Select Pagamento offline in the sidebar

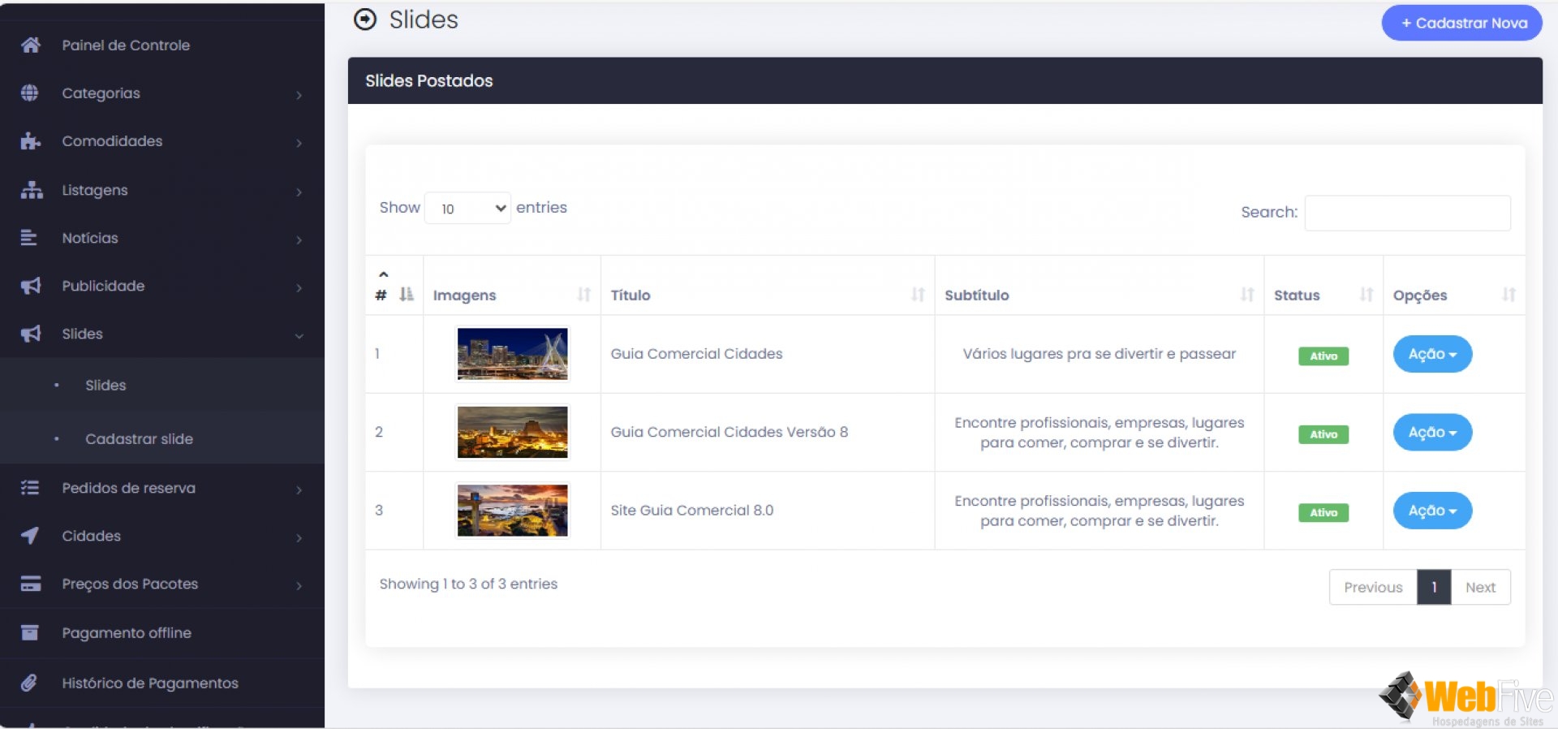[x=127, y=633]
